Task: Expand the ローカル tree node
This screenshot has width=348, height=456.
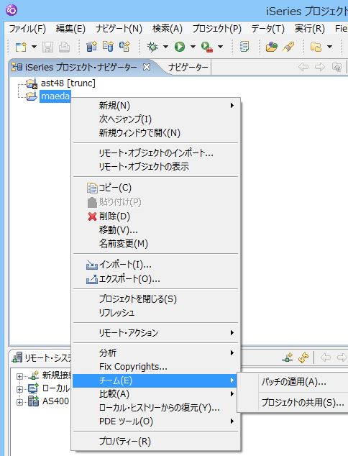Action: coord(19,389)
